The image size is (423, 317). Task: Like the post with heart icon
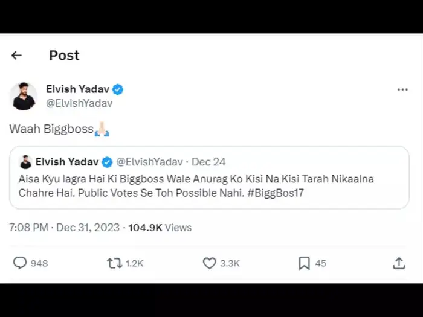click(x=210, y=263)
